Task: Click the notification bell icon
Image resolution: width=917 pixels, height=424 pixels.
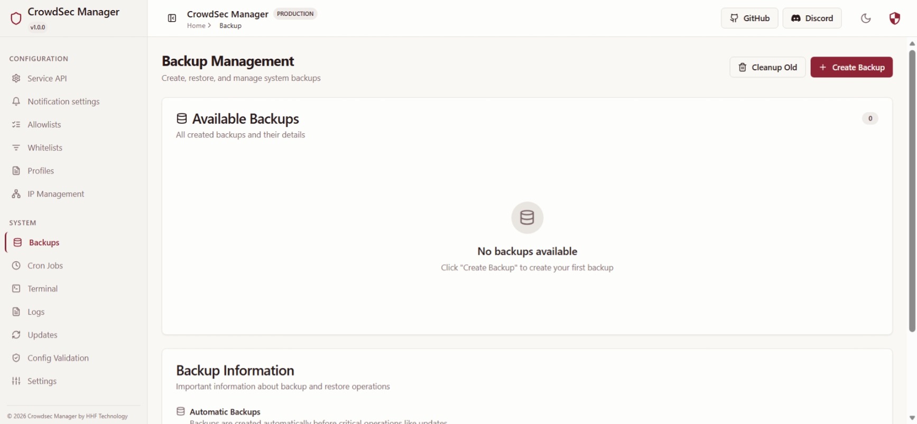Action: point(16,102)
